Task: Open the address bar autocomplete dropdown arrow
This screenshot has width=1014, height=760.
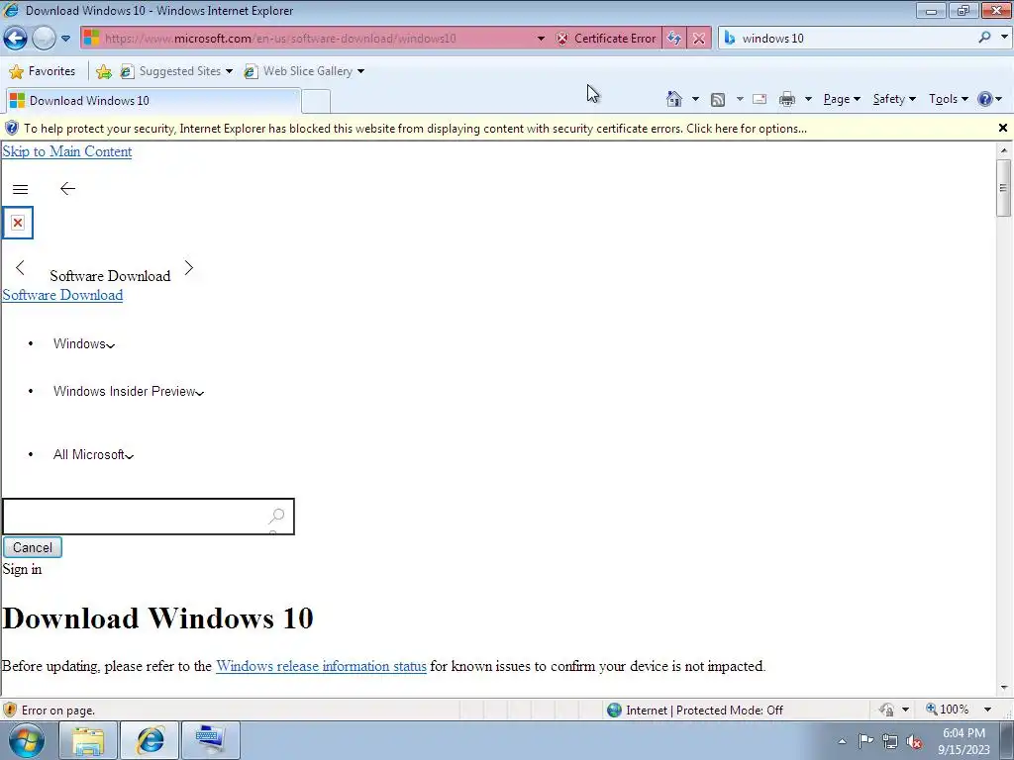Action: [541, 39]
